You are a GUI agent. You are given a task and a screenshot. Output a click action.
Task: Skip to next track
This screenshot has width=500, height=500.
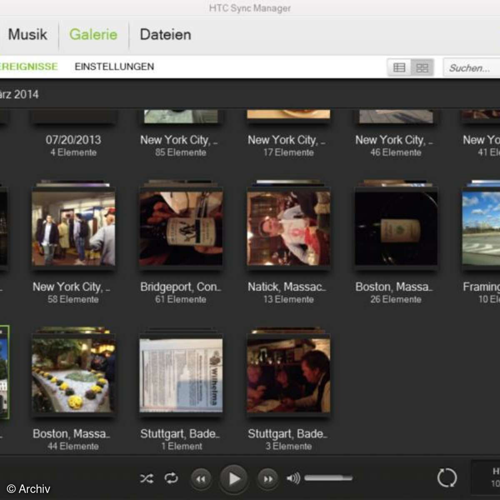pos(268,479)
